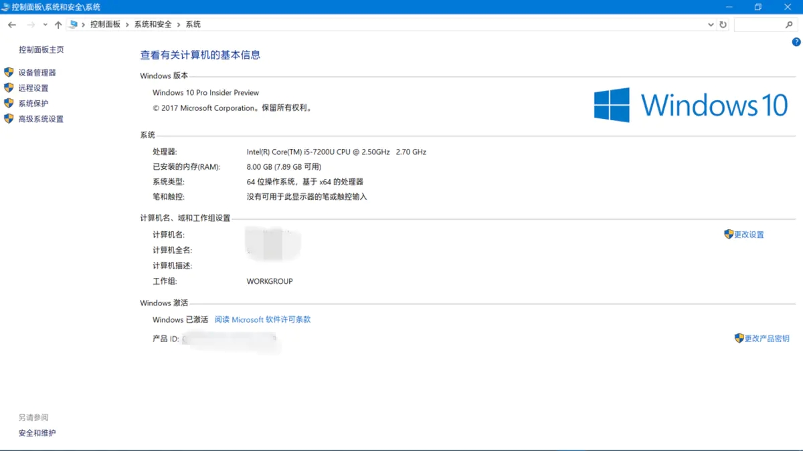Open 设备管理器 from the sidebar

pos(37,73)
